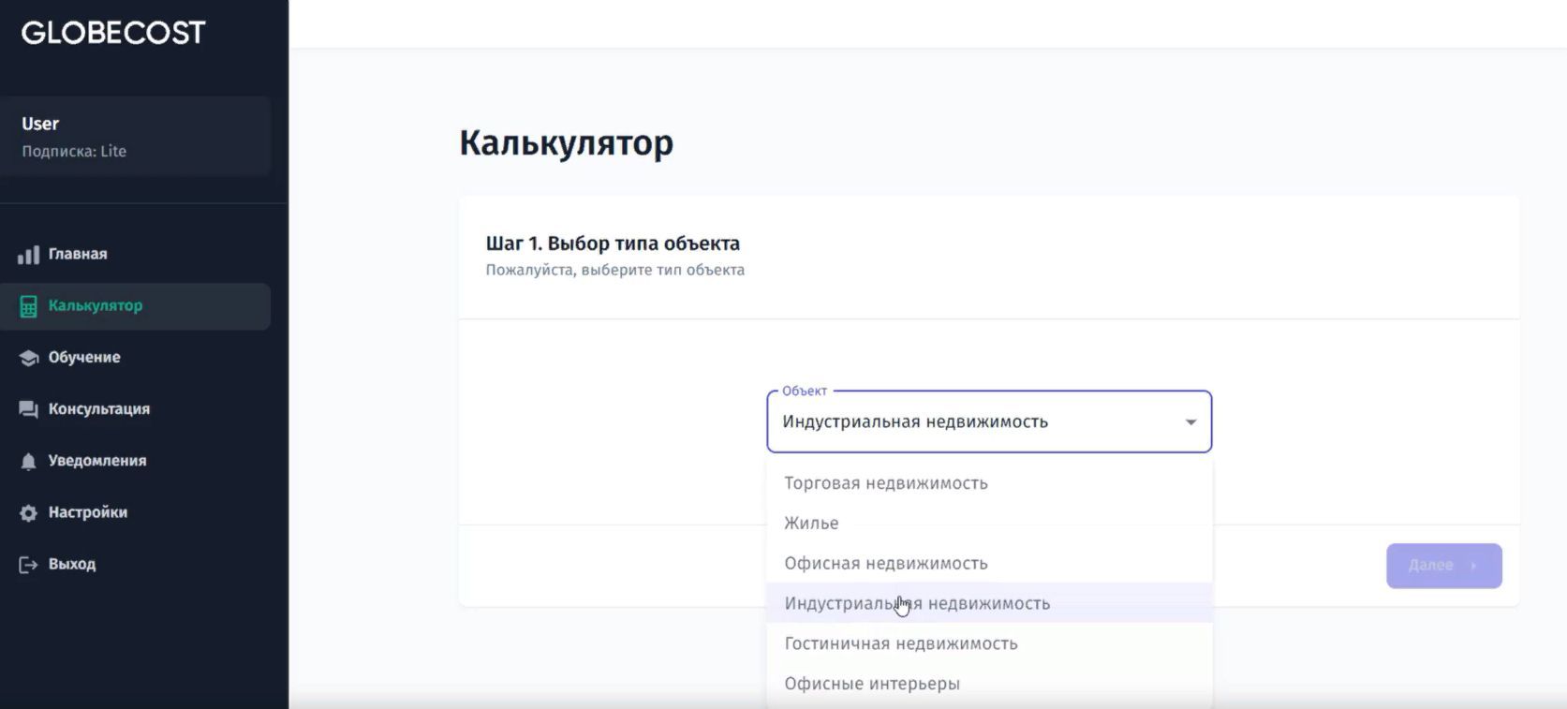Click the Далее button
Viewport: 1567px width, 709px height.
[x=1443, y=566]
